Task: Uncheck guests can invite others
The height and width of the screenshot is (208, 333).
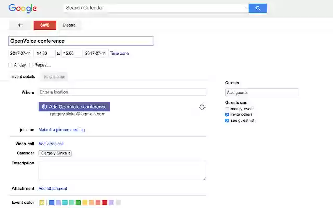Action: [x=227, y=114]
